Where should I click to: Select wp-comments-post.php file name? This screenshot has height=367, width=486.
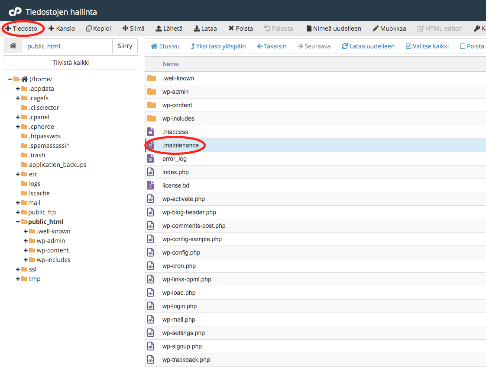(x=194, y=226)
